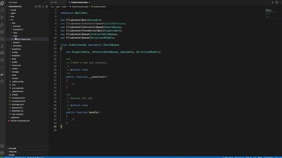Viewport: 282px width, 158px height.
Task: Expand the Providers folder
Action: tap(17, 46)
